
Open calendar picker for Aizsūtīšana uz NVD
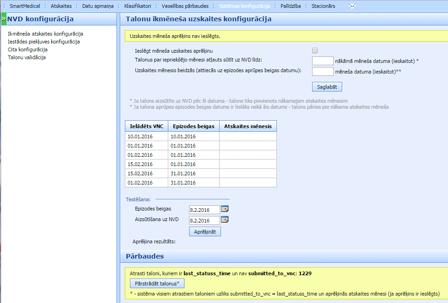tap(225, 220)
